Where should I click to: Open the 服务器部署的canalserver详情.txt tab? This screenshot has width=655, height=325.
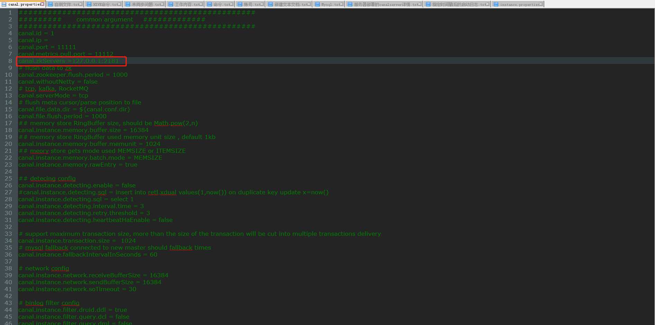coord(384,4)
